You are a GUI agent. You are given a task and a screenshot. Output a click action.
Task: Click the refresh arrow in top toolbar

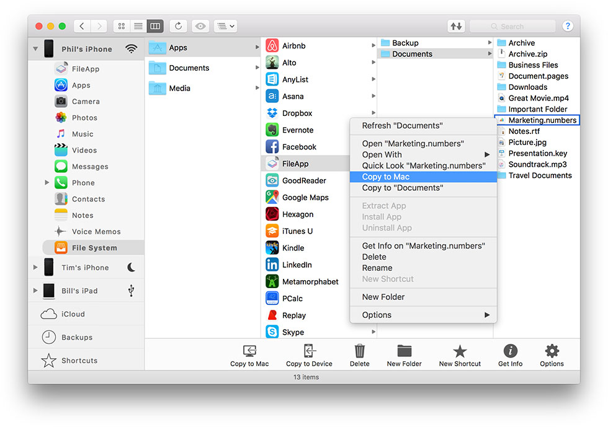179,26
